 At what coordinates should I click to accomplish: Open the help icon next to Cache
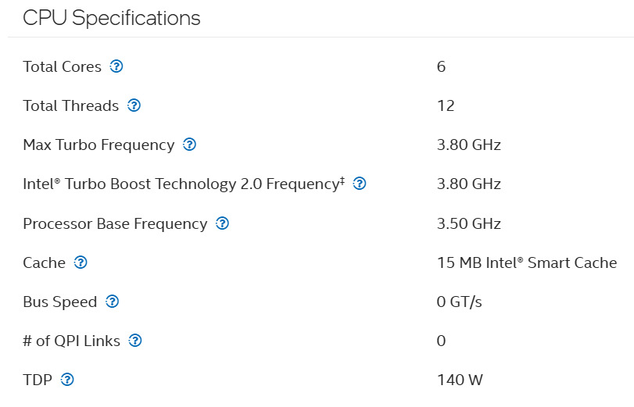pyautogui.click(x=81, y=262)
